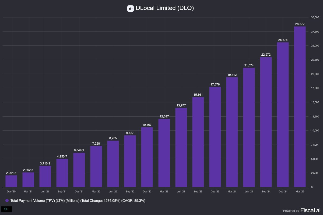Click the Dec '24 bar
The width and height of the screenshot is (323, 215).
[x=283, y=115]
